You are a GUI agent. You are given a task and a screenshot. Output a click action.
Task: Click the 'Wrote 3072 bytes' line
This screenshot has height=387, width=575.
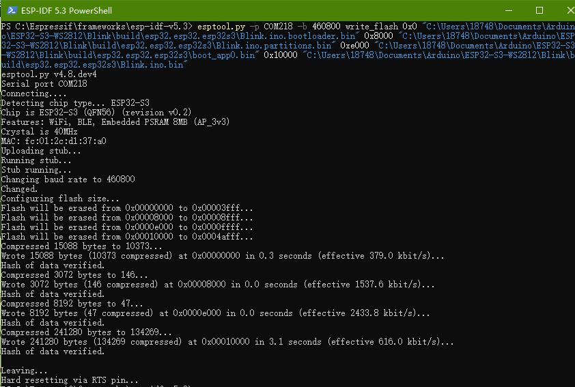[x=218, y=285]
